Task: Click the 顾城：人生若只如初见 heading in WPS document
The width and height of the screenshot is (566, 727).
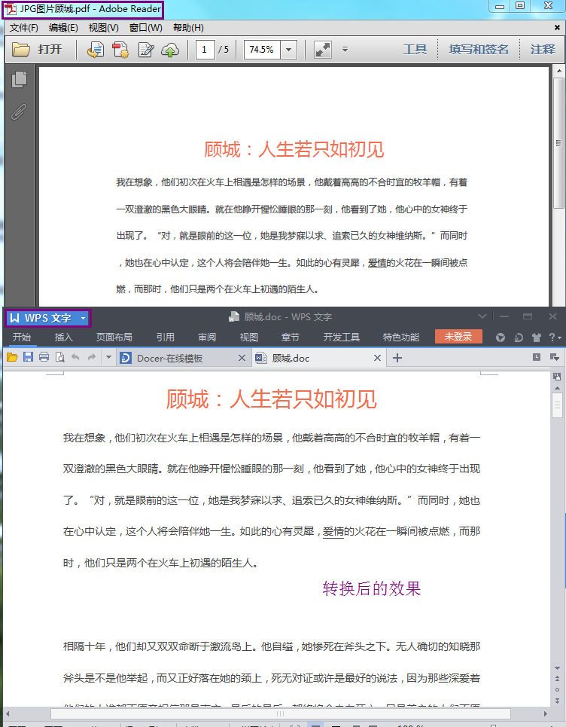Action: [x=271, y=399]
